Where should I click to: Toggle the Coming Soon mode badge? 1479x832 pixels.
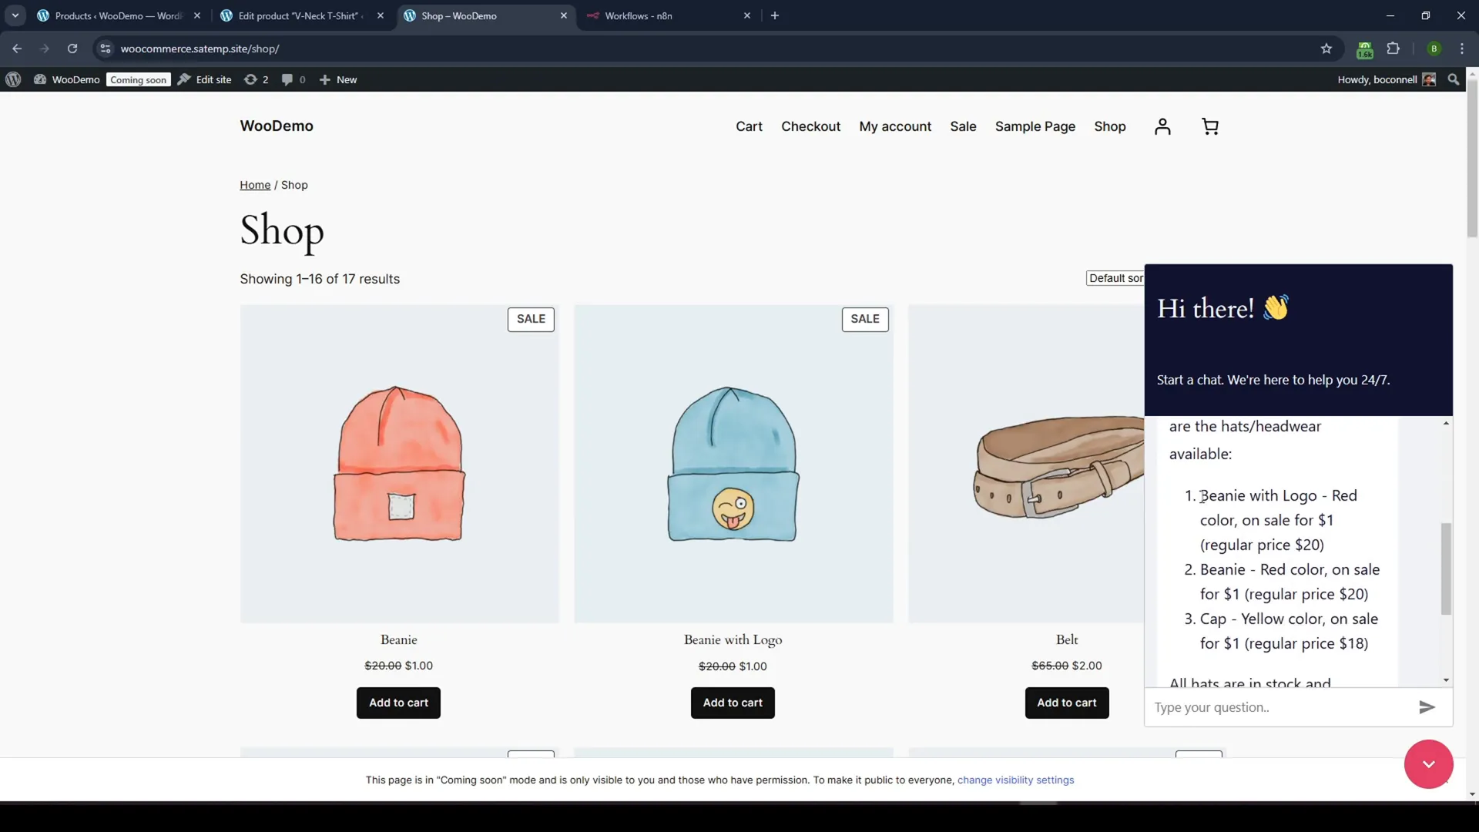pos(139,79)
